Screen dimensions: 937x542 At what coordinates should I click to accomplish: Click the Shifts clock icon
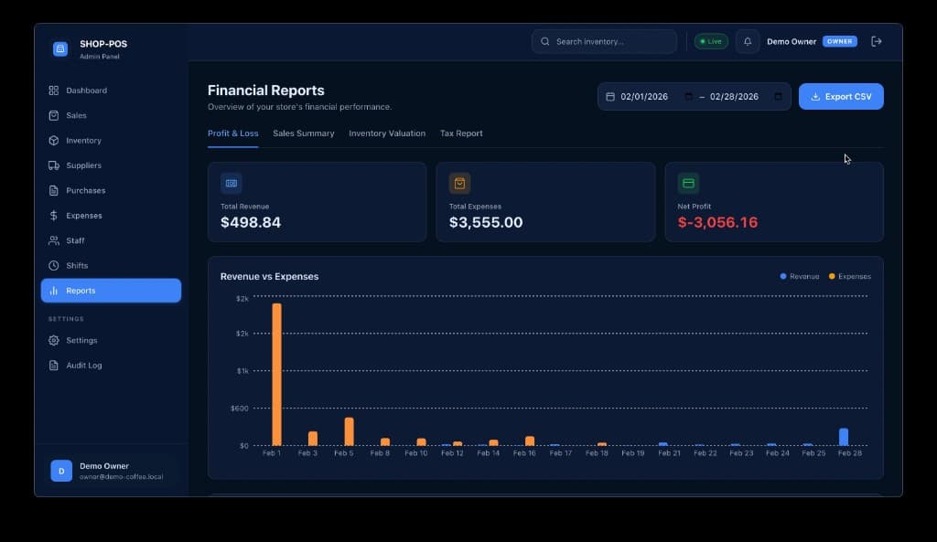pyautogui.click(x=54, y=266)
